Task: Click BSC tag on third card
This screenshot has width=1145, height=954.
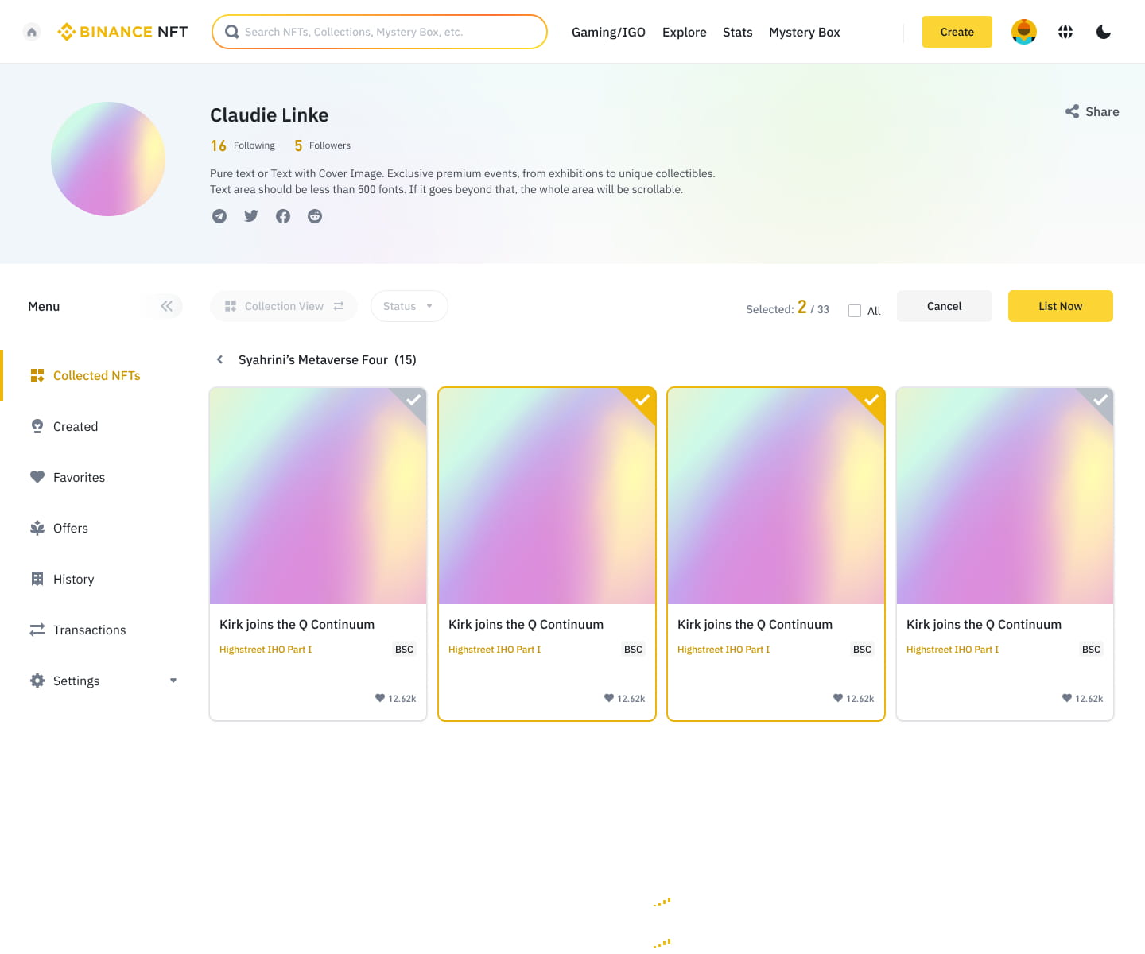Action: [x=862, y=650]
